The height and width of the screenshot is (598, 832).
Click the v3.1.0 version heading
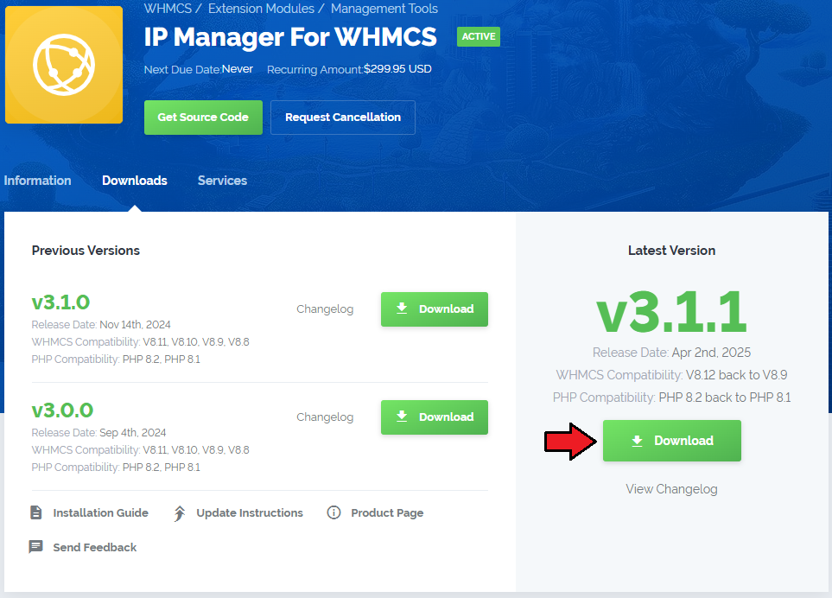pyautogui.click(x=61, y=302)
